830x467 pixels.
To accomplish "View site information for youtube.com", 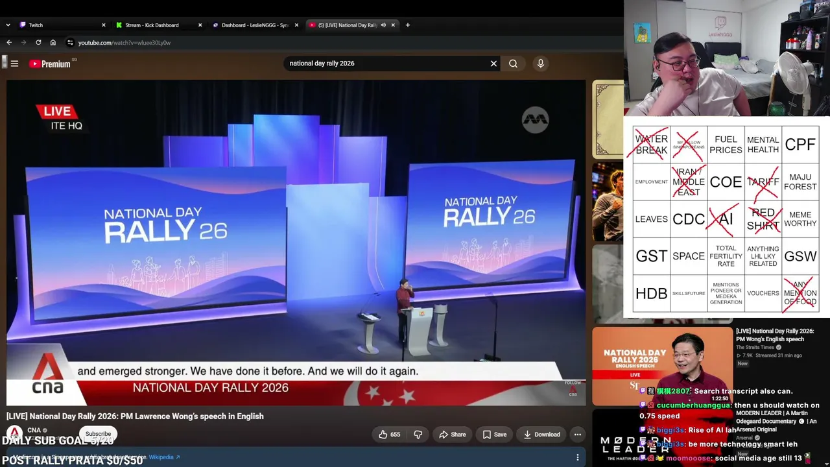I will 70,43.
